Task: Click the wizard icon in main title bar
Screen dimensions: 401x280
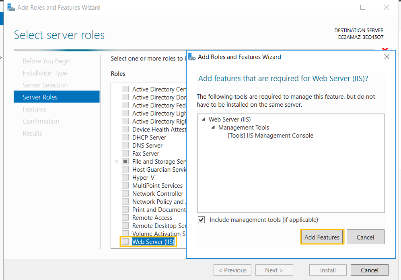Action: tap(11, 7)
